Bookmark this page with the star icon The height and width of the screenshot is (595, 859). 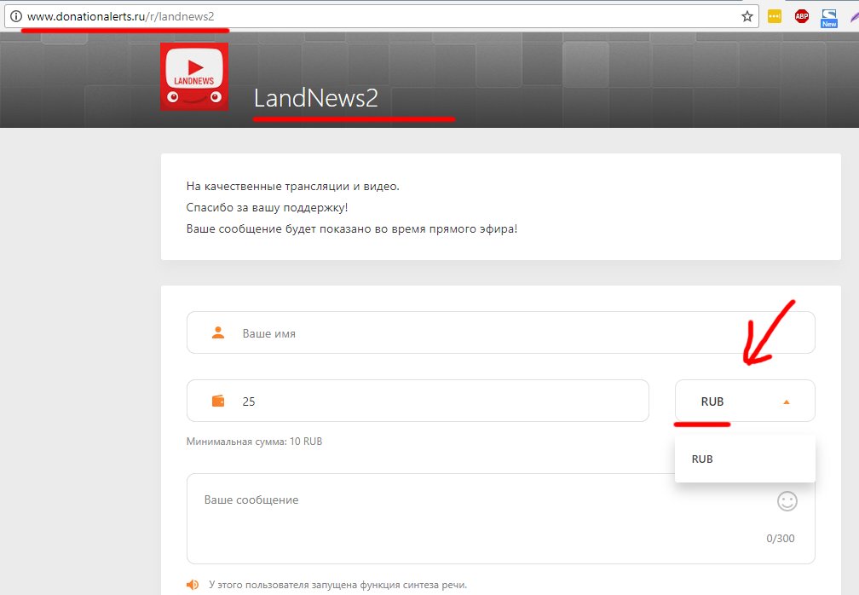tap(747, 16)
